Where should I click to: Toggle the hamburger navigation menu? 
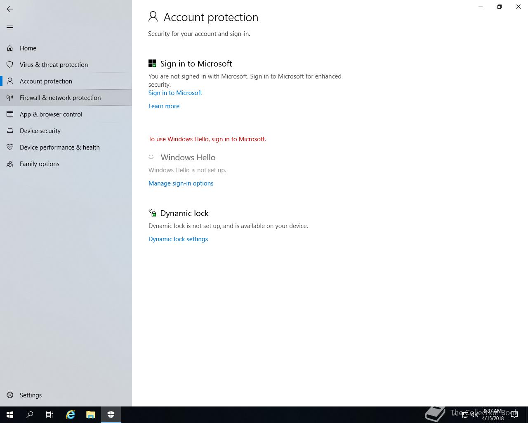[10, 28]
